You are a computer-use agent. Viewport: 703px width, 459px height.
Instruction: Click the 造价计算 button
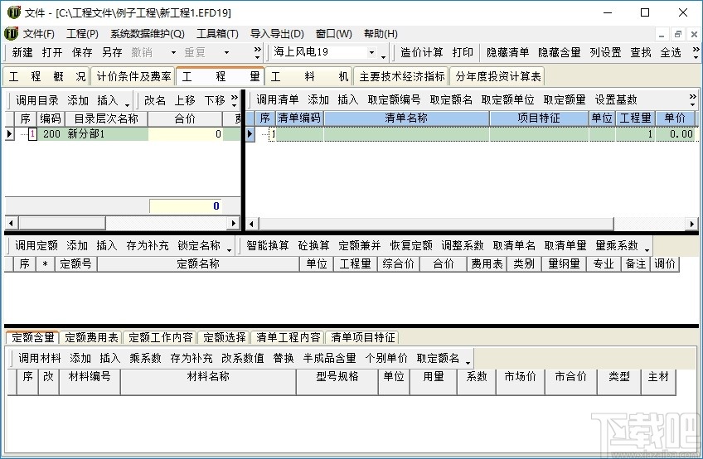coord(421,53)
